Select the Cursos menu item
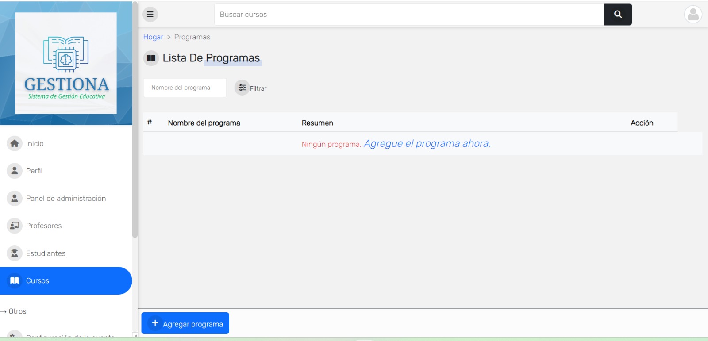The height and width of the screenshot is (341, 708). [x=66, y=280]
